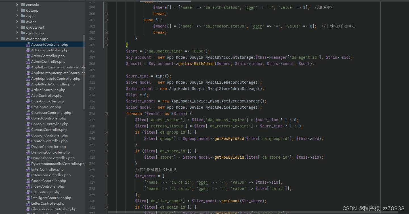Select ClientuserController.php in the tree
Viewport: 409px width, 214px height.
coord(51,112)
